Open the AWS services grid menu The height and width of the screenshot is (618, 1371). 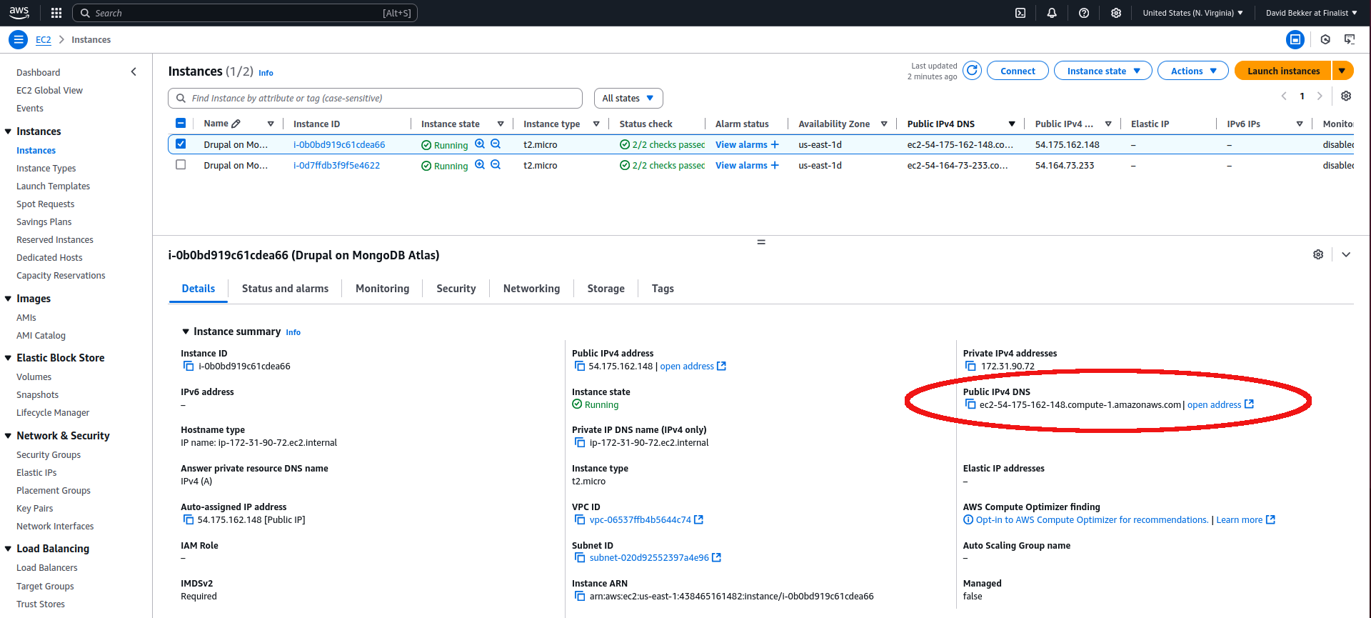(56, 13)
